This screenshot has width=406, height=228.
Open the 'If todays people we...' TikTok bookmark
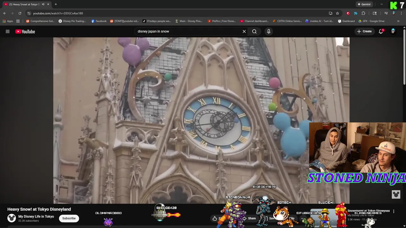coord(157,21)
